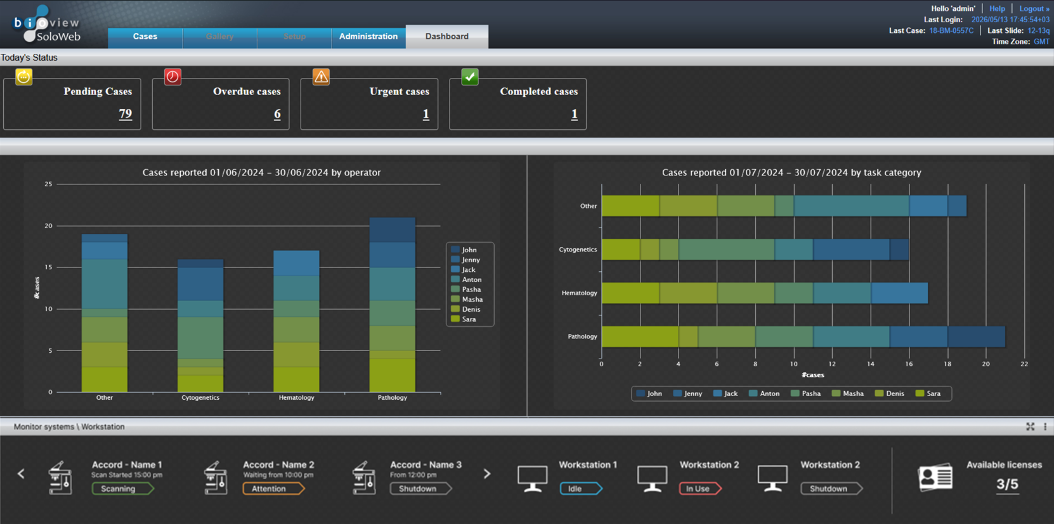Click the Other column in operator chart

point(105,313)
